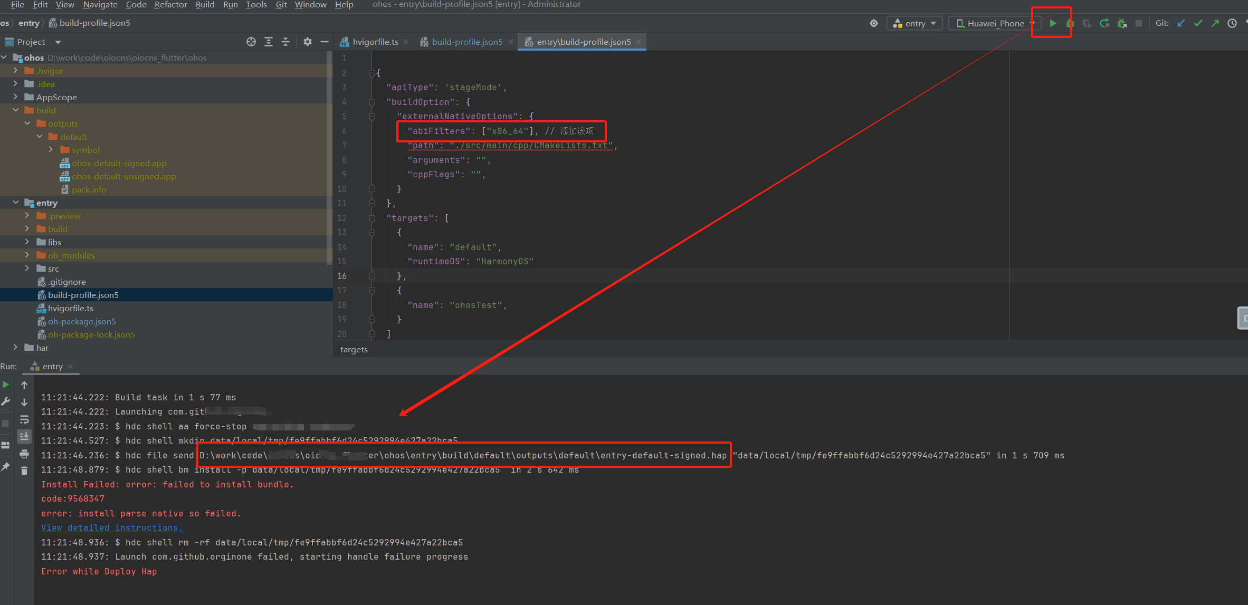The height and width of the screenshot is (605, 1248).
Task: Hide the Project tool window
Action: (325, 42)
